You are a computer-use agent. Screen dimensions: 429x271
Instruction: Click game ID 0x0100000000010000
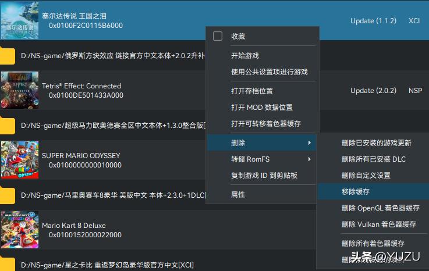[x=85, y=165]
